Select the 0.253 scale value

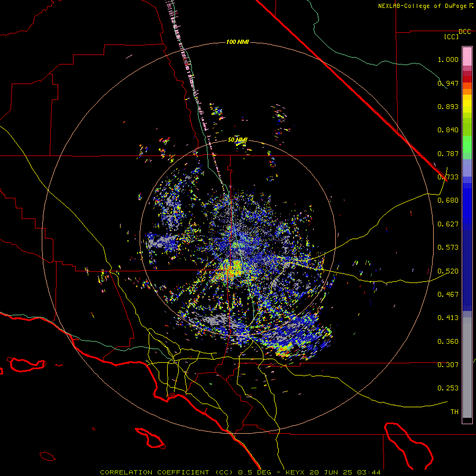click(x=448, y=388)
